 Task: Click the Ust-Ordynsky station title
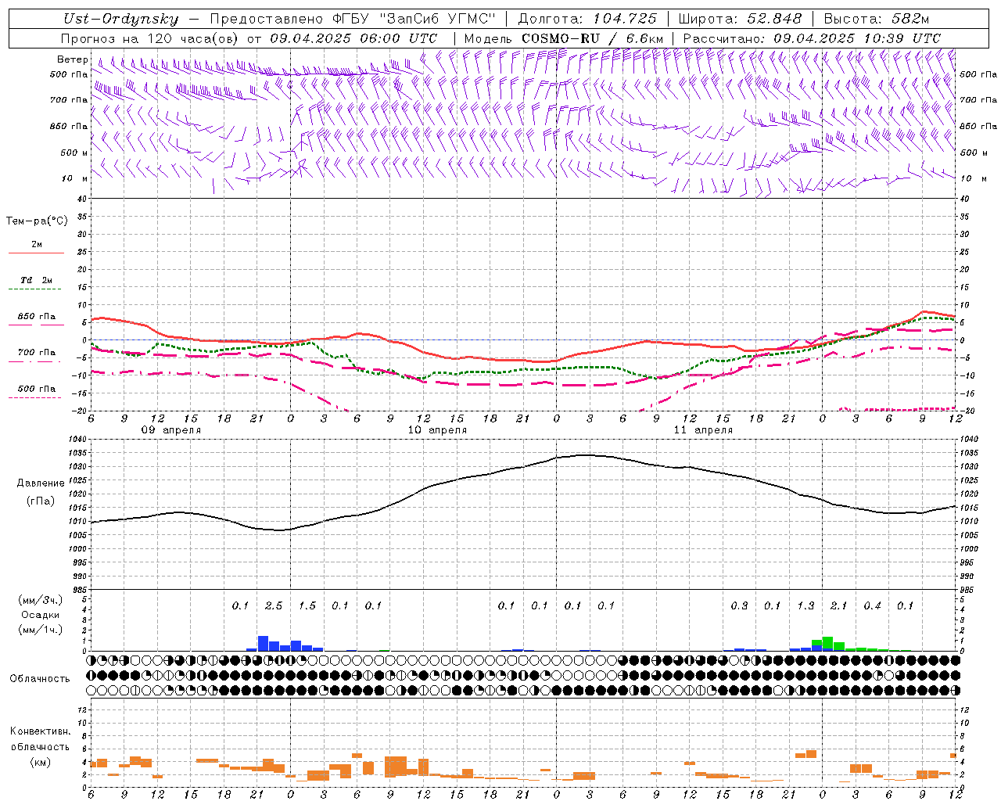point(120,19)
